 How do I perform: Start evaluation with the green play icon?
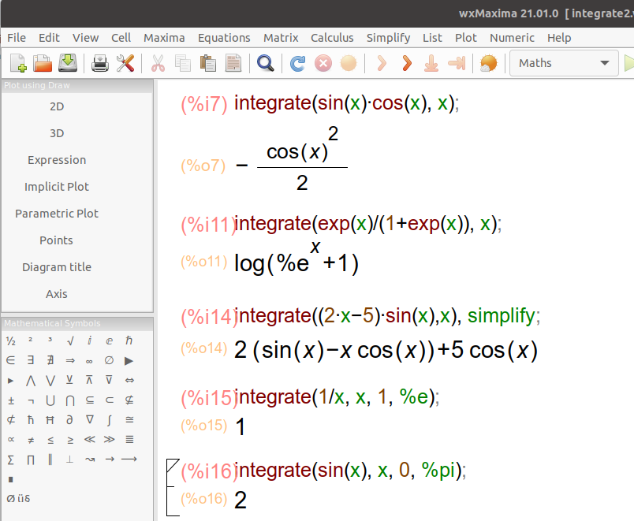[628, 63]
